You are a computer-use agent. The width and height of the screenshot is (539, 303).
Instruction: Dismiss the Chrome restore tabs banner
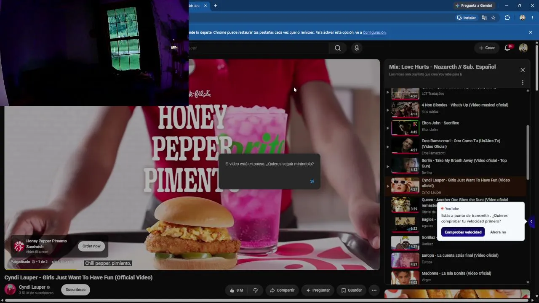[x=531, y=32]
